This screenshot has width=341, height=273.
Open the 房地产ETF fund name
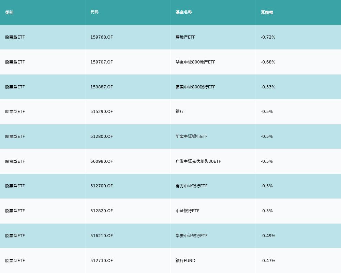point(185,37)
